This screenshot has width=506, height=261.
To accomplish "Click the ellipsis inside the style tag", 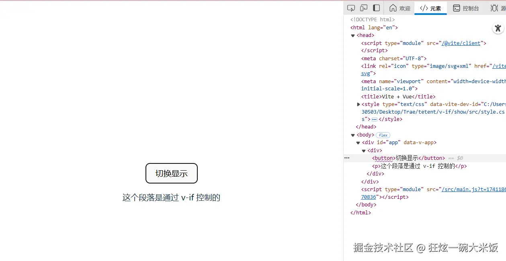I will pyautogui.click(x=374, y=119).
